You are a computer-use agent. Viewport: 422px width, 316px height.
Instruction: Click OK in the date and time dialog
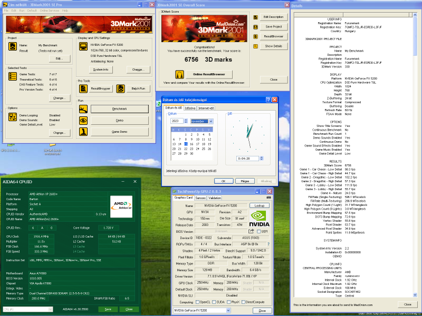[x=223, y=181]
